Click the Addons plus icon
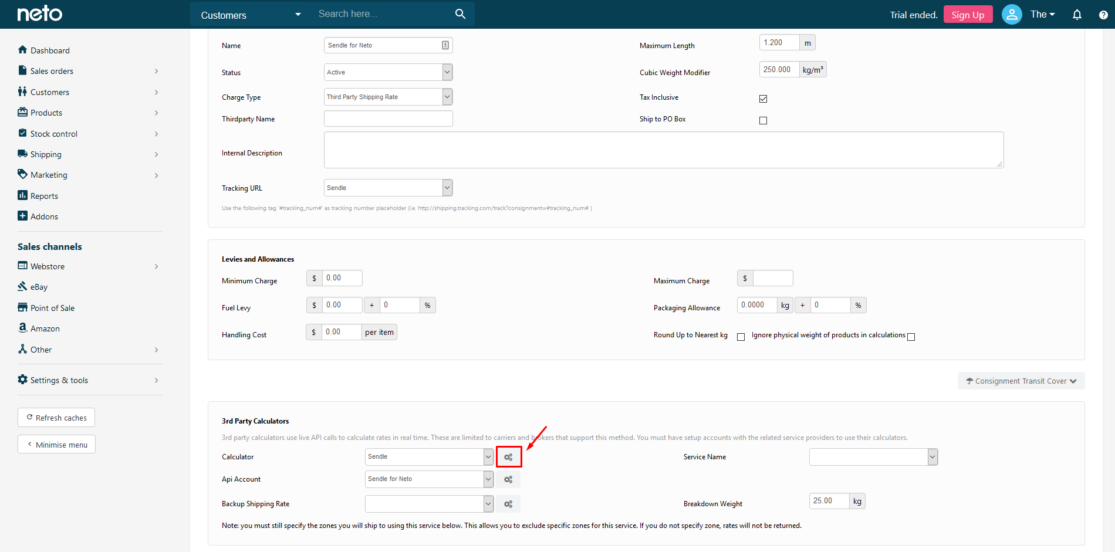1115x552 pixels. click(22, 216)
